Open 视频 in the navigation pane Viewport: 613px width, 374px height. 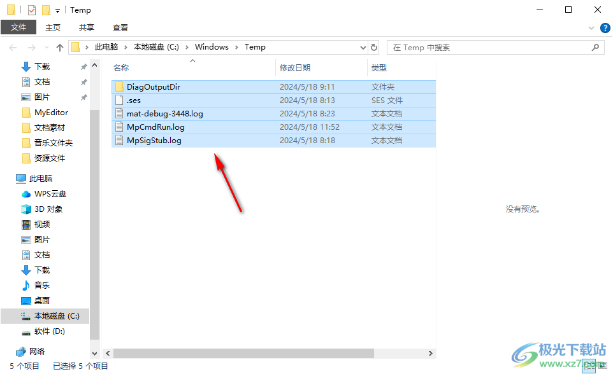(x=42, y=225)
